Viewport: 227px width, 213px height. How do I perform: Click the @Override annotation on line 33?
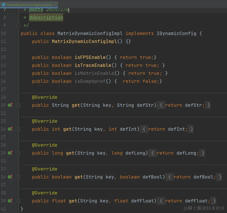click(x=45, y=169)
